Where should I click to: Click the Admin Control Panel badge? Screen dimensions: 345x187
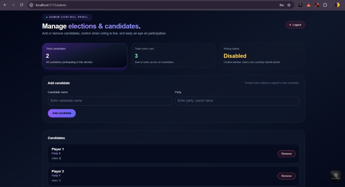67,17
